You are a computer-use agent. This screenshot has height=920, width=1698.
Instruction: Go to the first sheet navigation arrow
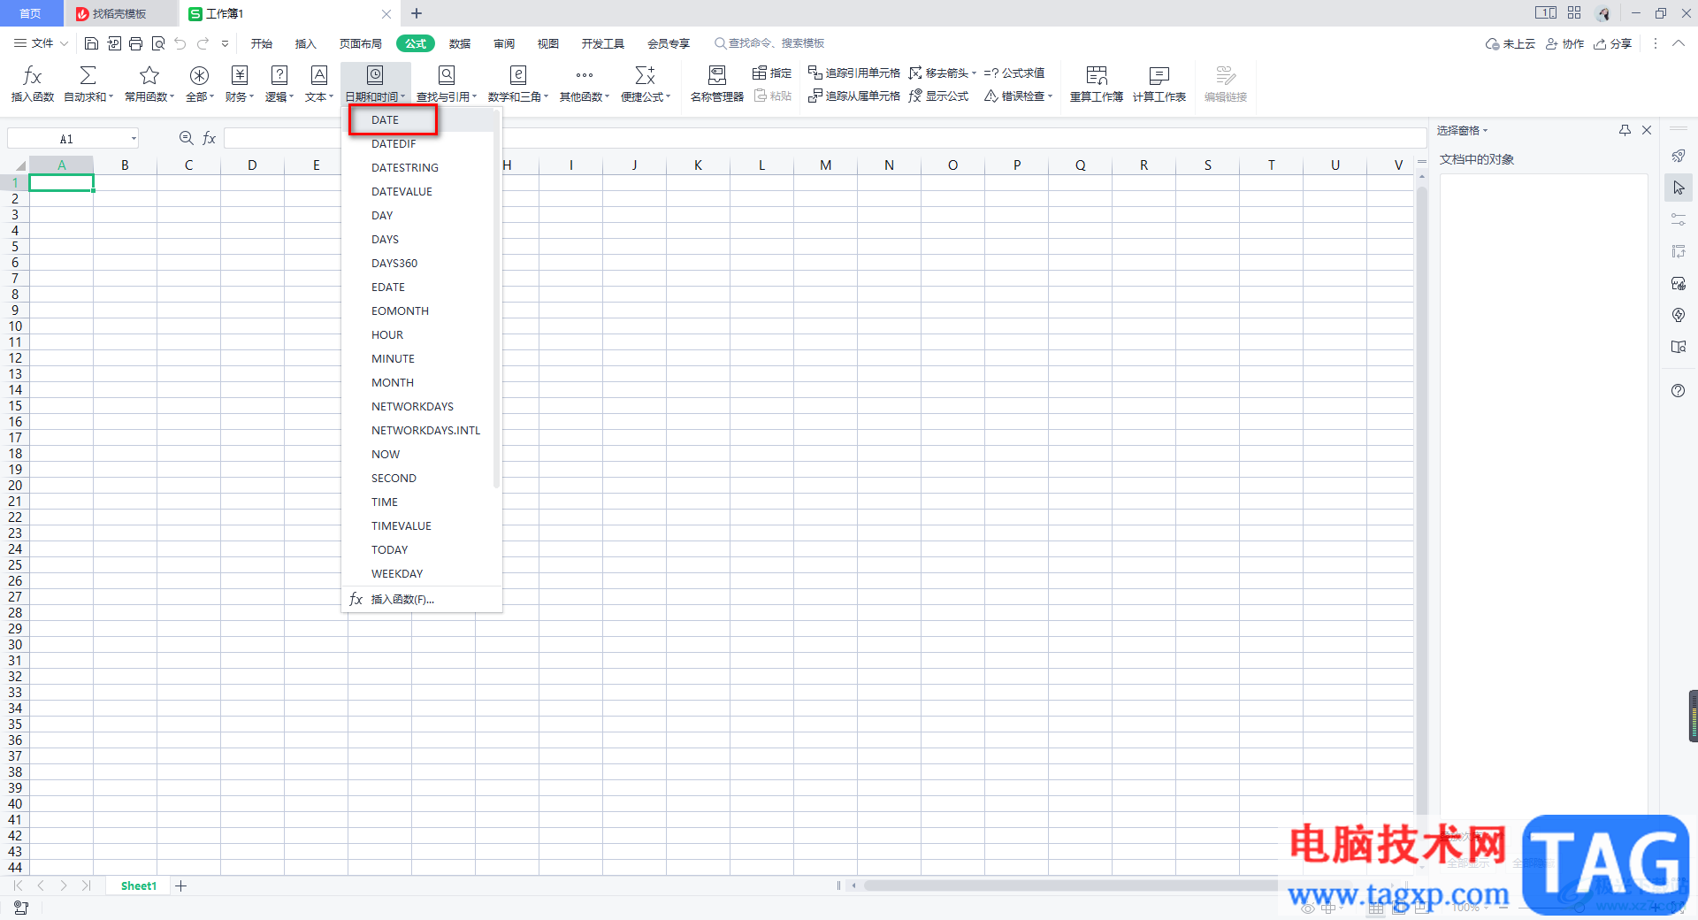click(18, 885)
